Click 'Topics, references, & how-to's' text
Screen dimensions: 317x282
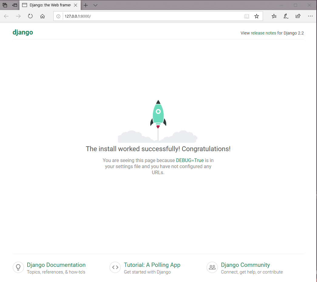[56, 272]
